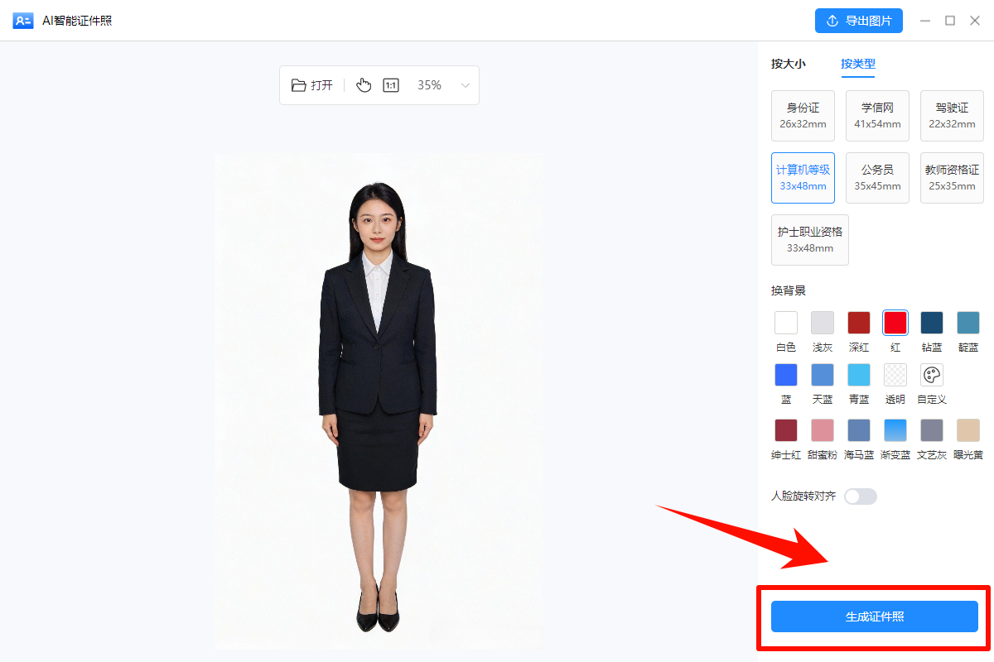Select the 白色 white background swatch
994x662 pixels.
[785, 324]
